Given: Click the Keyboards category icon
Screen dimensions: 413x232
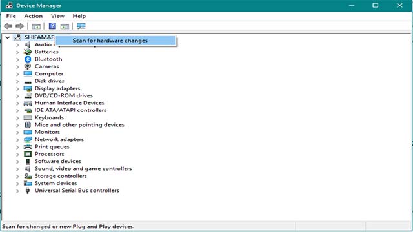Looking at the screenshot, I should click(28, 117).
